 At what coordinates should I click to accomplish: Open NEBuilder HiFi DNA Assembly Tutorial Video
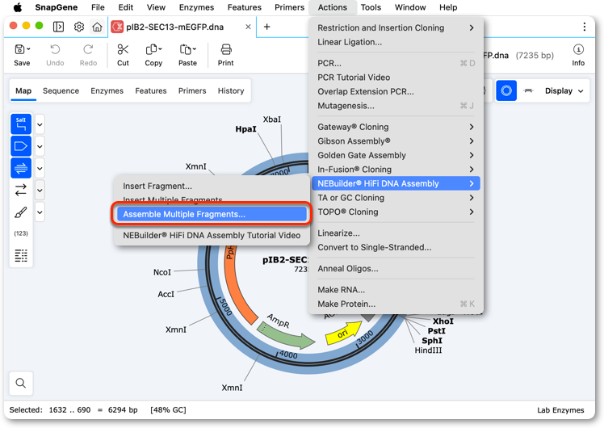[212, 235]
